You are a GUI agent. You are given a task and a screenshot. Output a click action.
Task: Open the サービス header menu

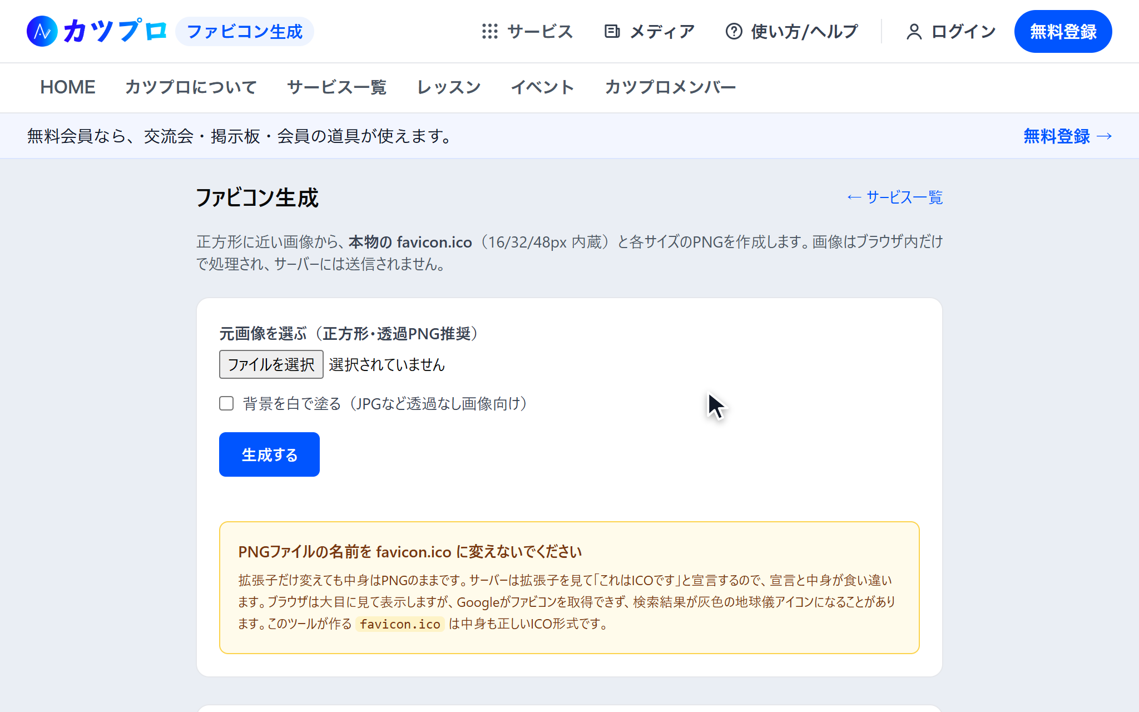tap(527, 31)
